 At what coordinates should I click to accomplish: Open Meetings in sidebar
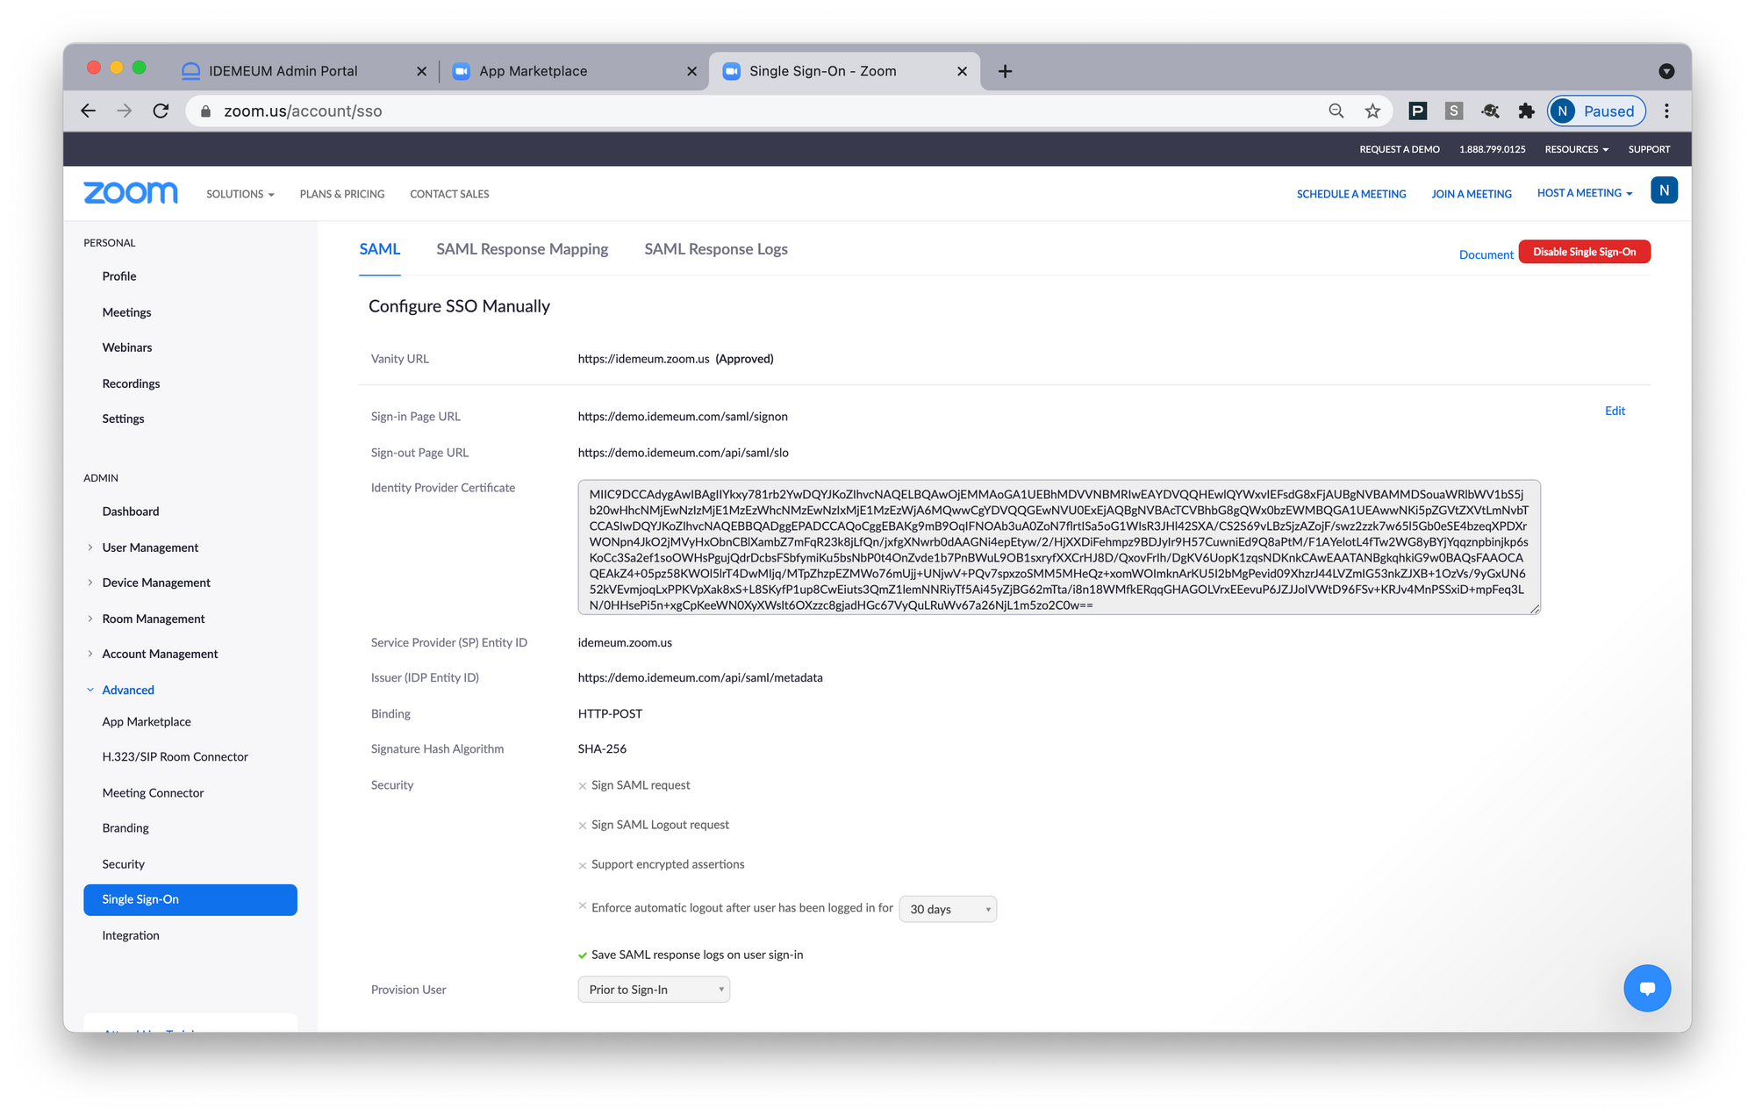coord(126,312)
